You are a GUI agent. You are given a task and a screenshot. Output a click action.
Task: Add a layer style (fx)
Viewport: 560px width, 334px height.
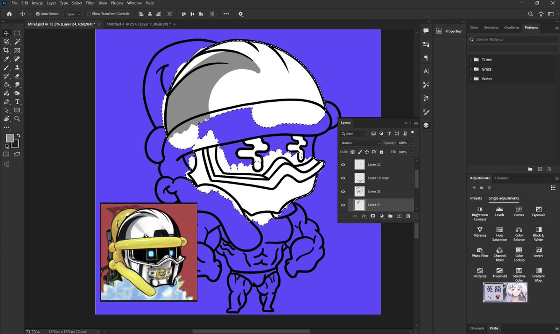coord(364,216)
